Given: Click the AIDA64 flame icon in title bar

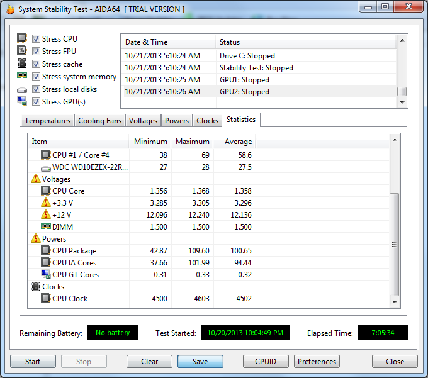Looking at the screenshot, I should 10,9.
